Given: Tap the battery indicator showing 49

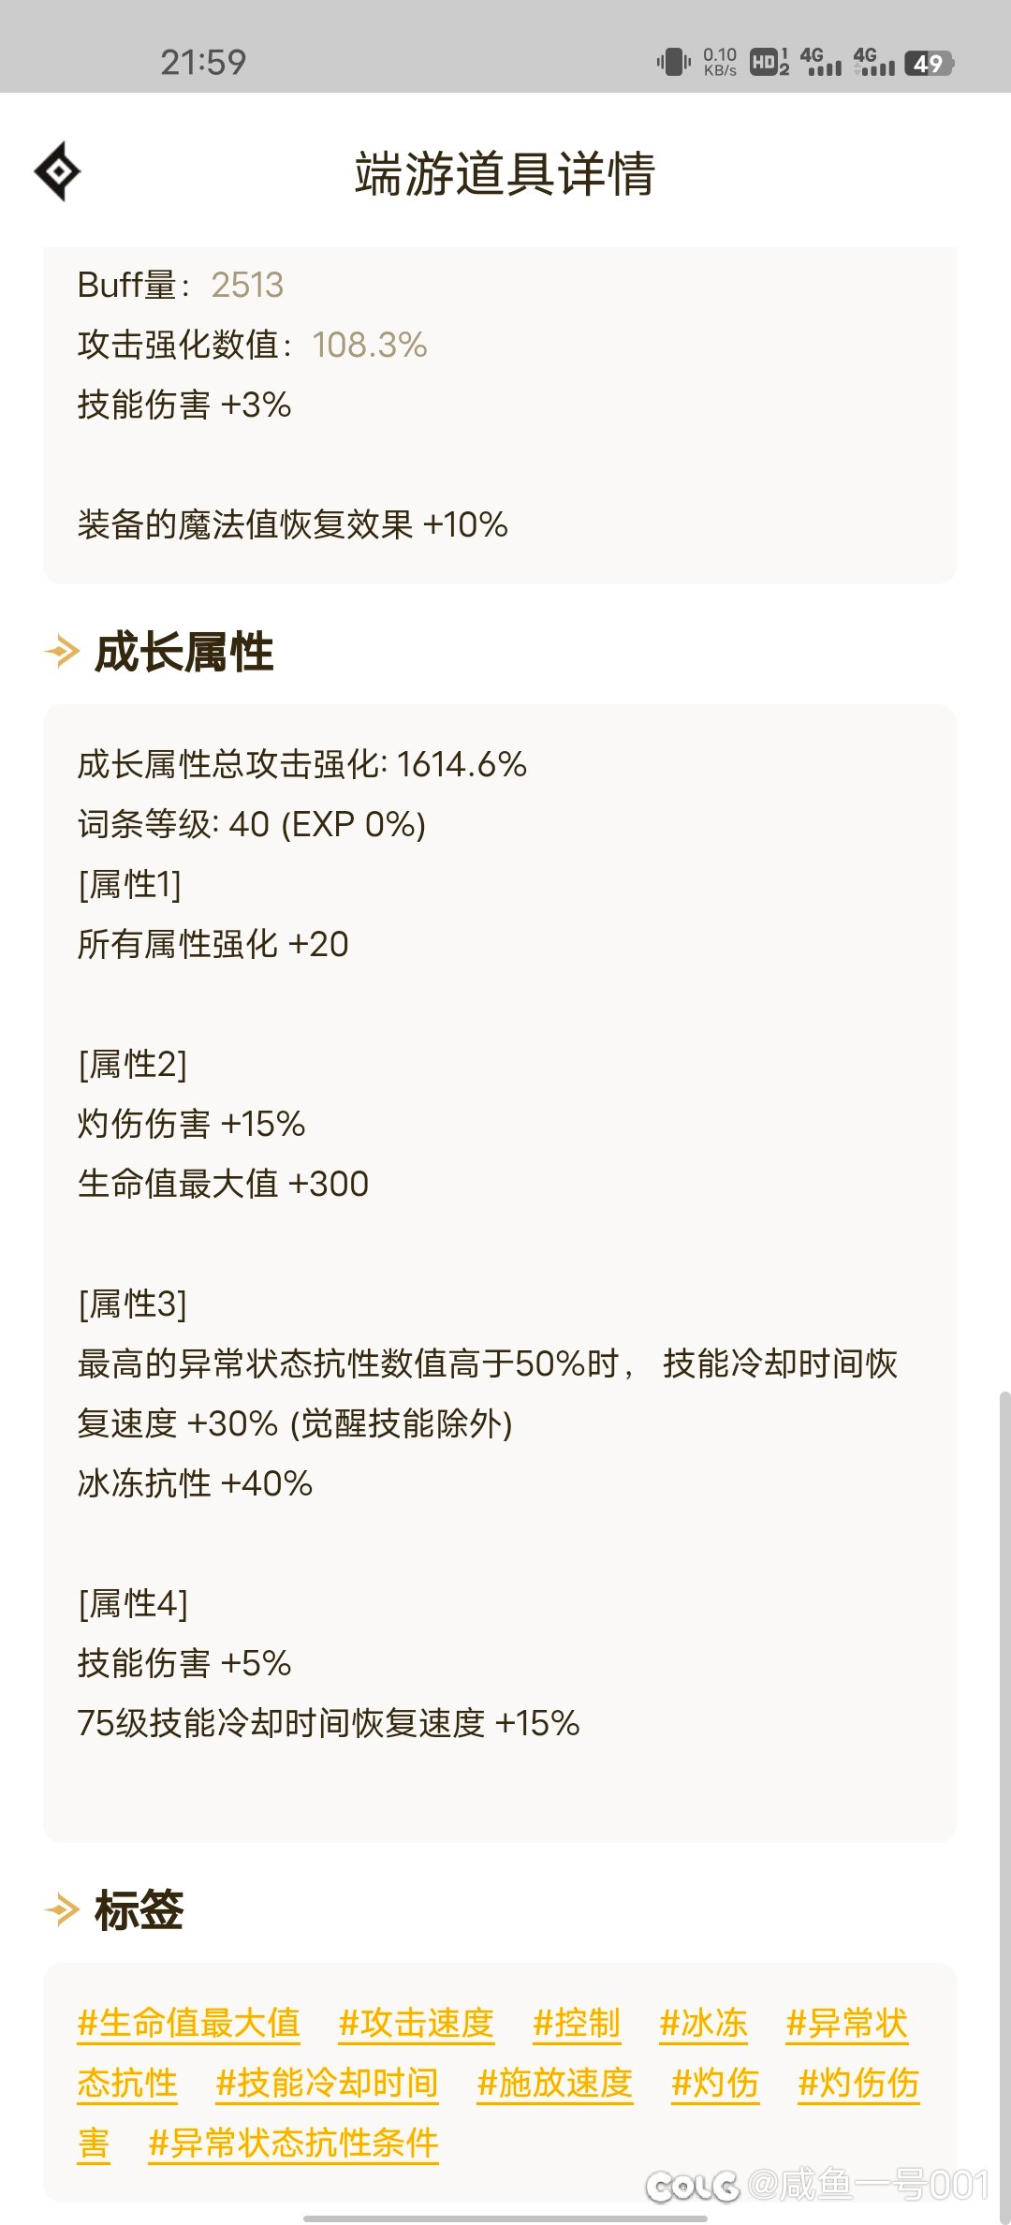Looking at the screenshot, I should tap(929, 63).
